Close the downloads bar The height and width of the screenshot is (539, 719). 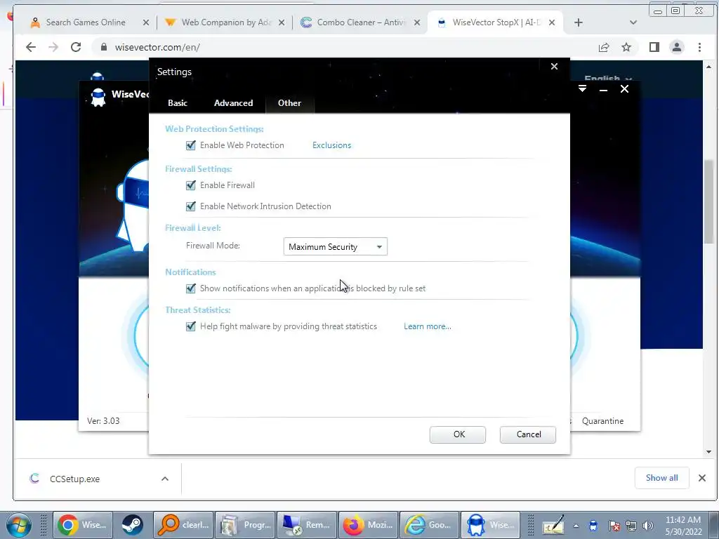click(702, 478)
